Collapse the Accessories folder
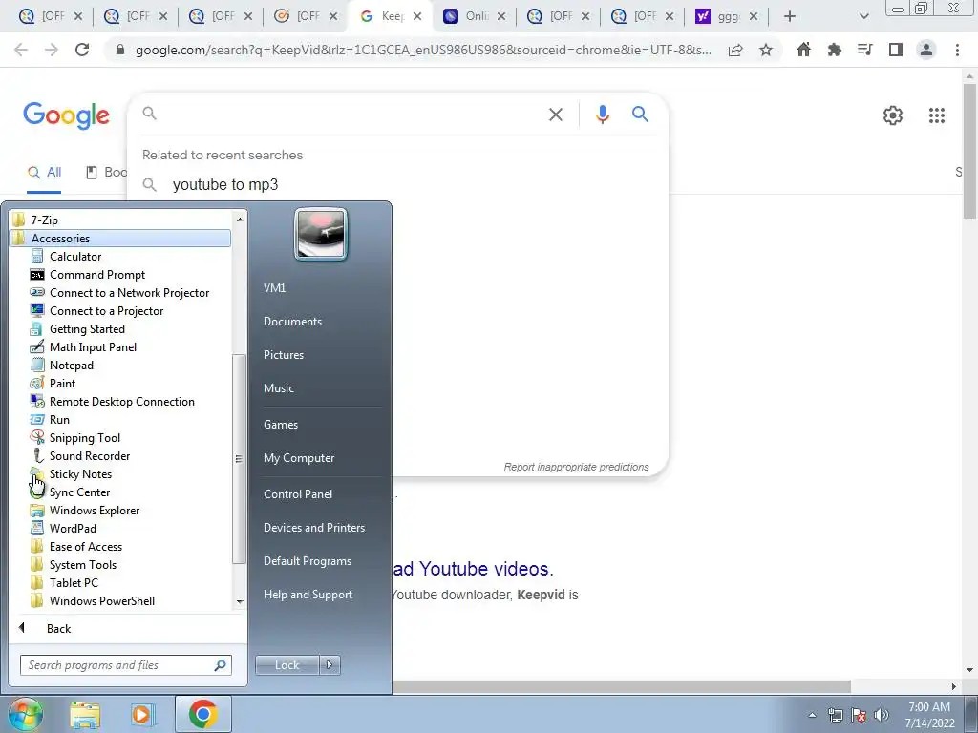978x733 pixels. [120, 238]
